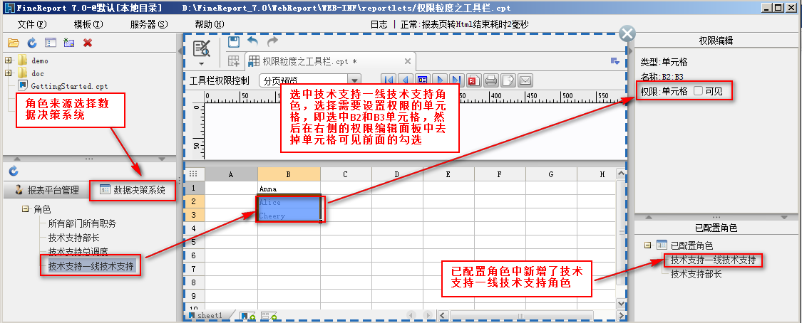Image resolution: width=802 pixels, height=323 pixels.
Task: Click the printer toolbar icon
Action: click(491, 80)
